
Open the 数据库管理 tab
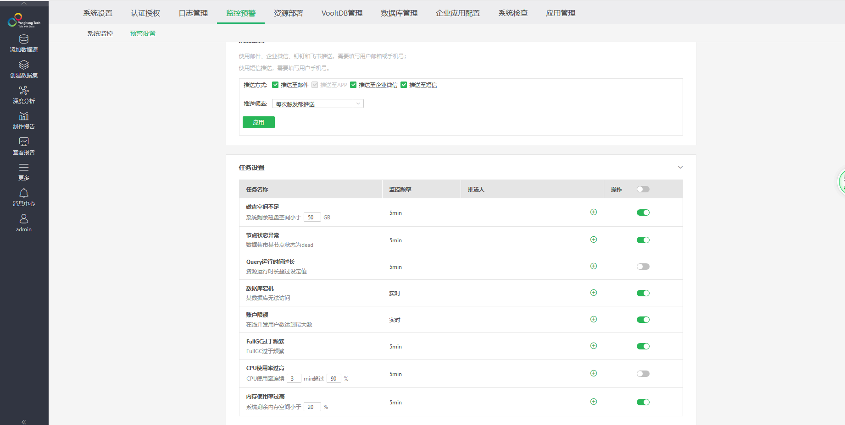click(399, 13)
